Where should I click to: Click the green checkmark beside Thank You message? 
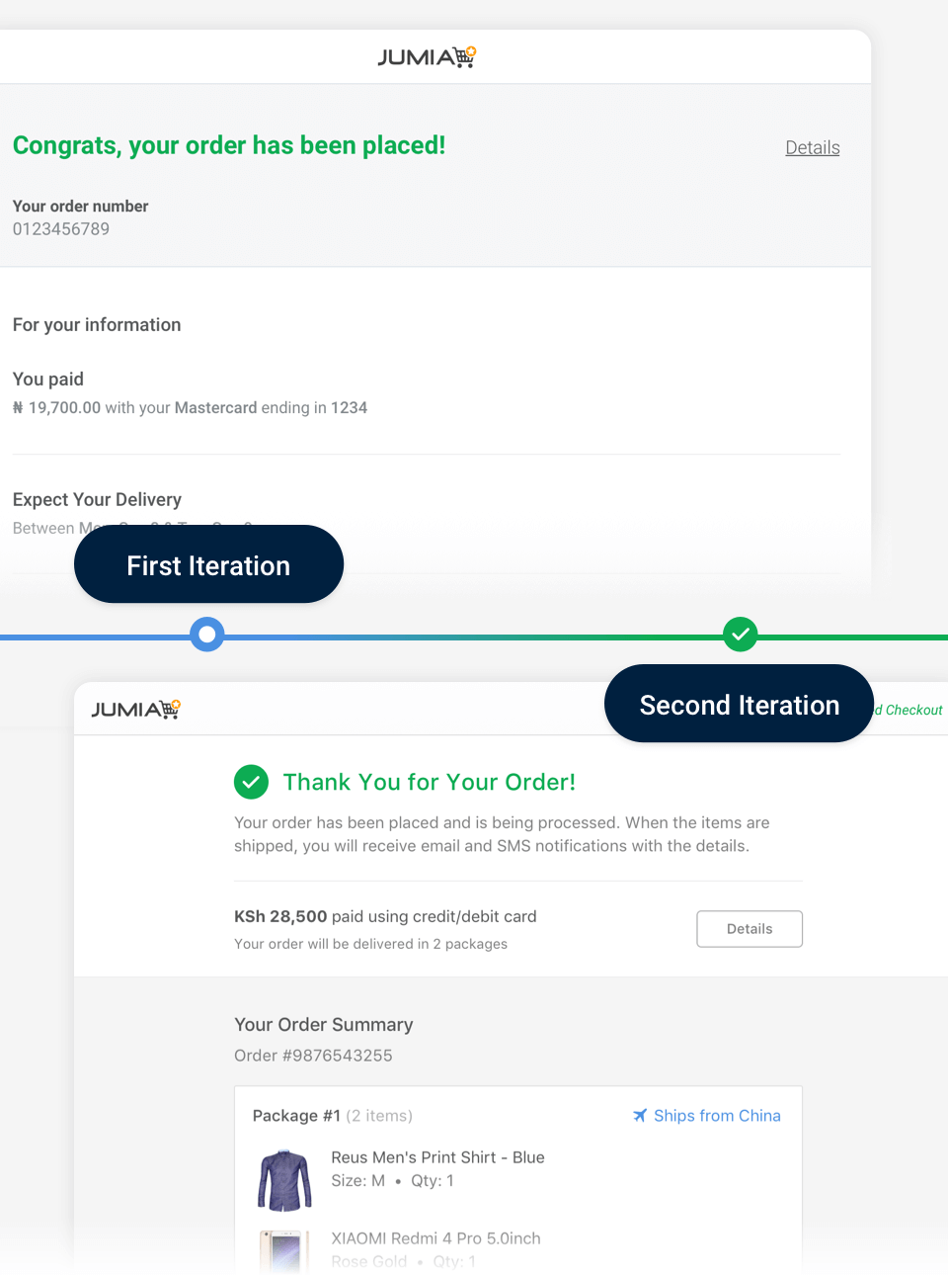251,782
